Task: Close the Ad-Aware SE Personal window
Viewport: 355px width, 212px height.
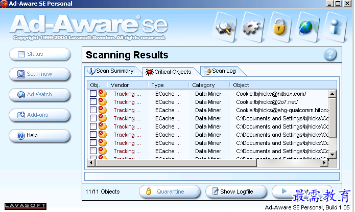Action: [347, 4]
